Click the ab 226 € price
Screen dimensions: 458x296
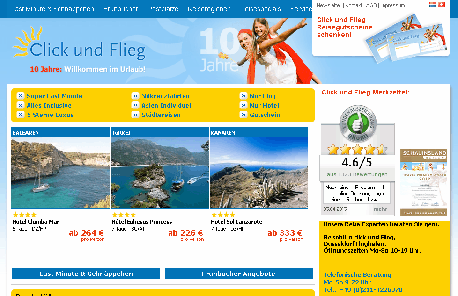[x=186, y=233]
